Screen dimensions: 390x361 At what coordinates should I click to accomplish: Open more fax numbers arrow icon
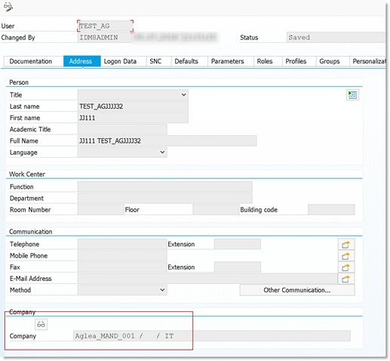pos(346,267)
